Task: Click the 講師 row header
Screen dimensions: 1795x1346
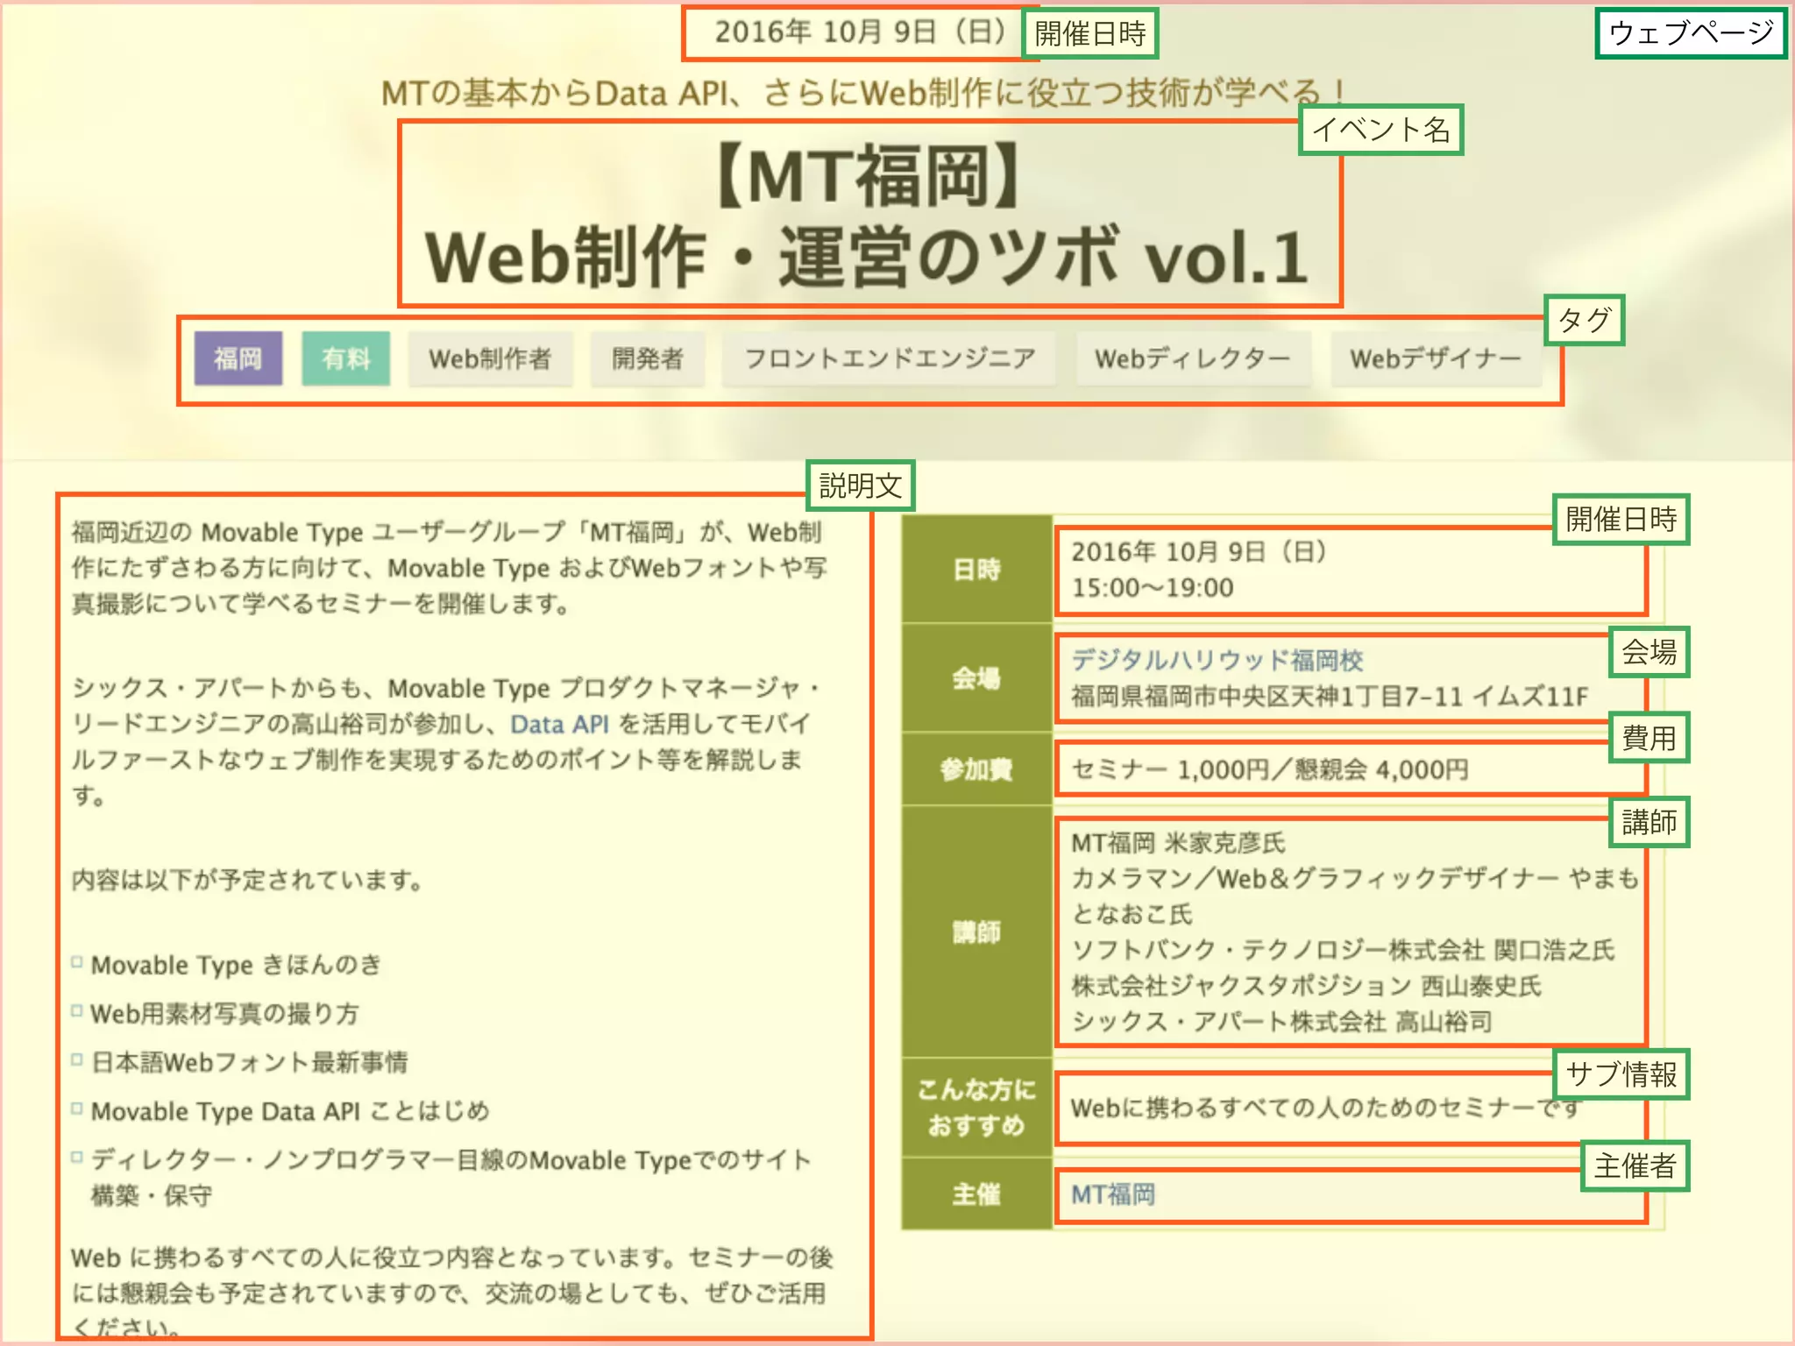Action: click(x=976, y=932)
